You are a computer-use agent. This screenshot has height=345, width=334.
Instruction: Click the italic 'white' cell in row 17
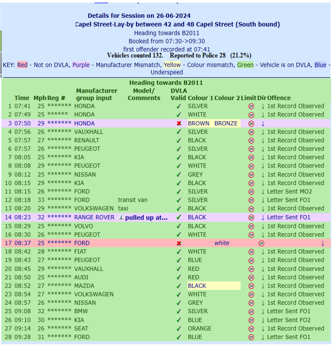point(222,243)
